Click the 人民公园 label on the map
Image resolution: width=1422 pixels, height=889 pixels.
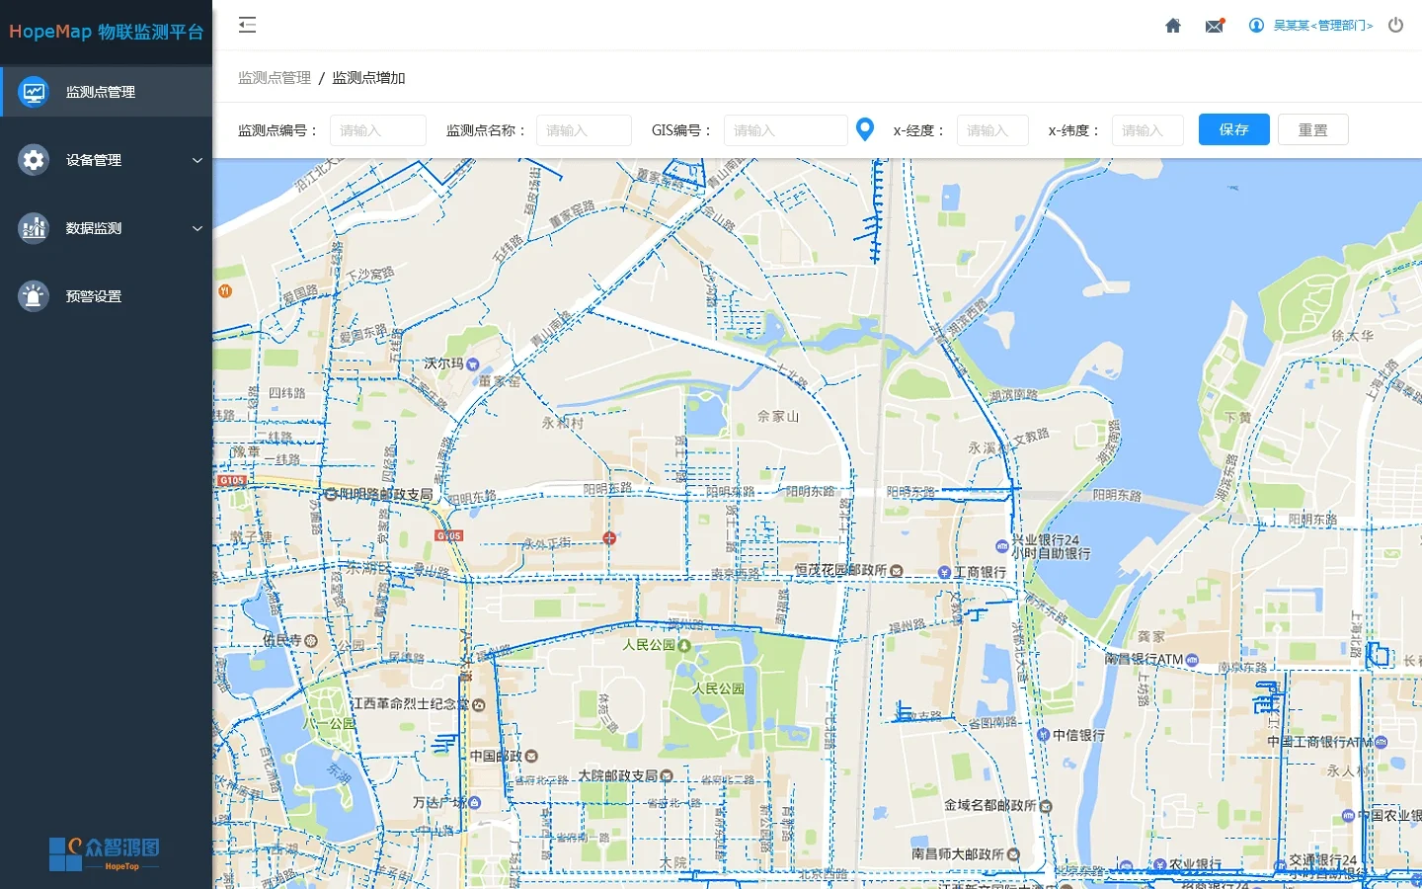652,643
